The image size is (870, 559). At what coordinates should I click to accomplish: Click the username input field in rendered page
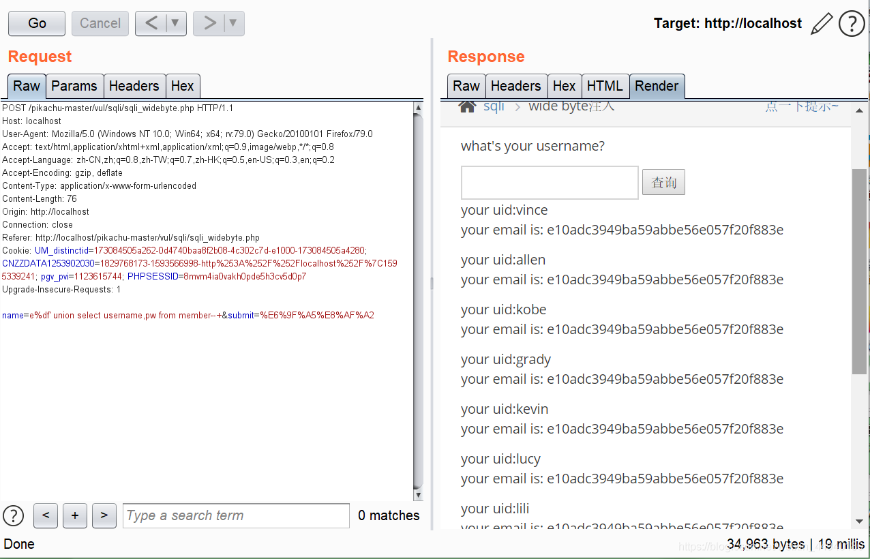point(550,183)
